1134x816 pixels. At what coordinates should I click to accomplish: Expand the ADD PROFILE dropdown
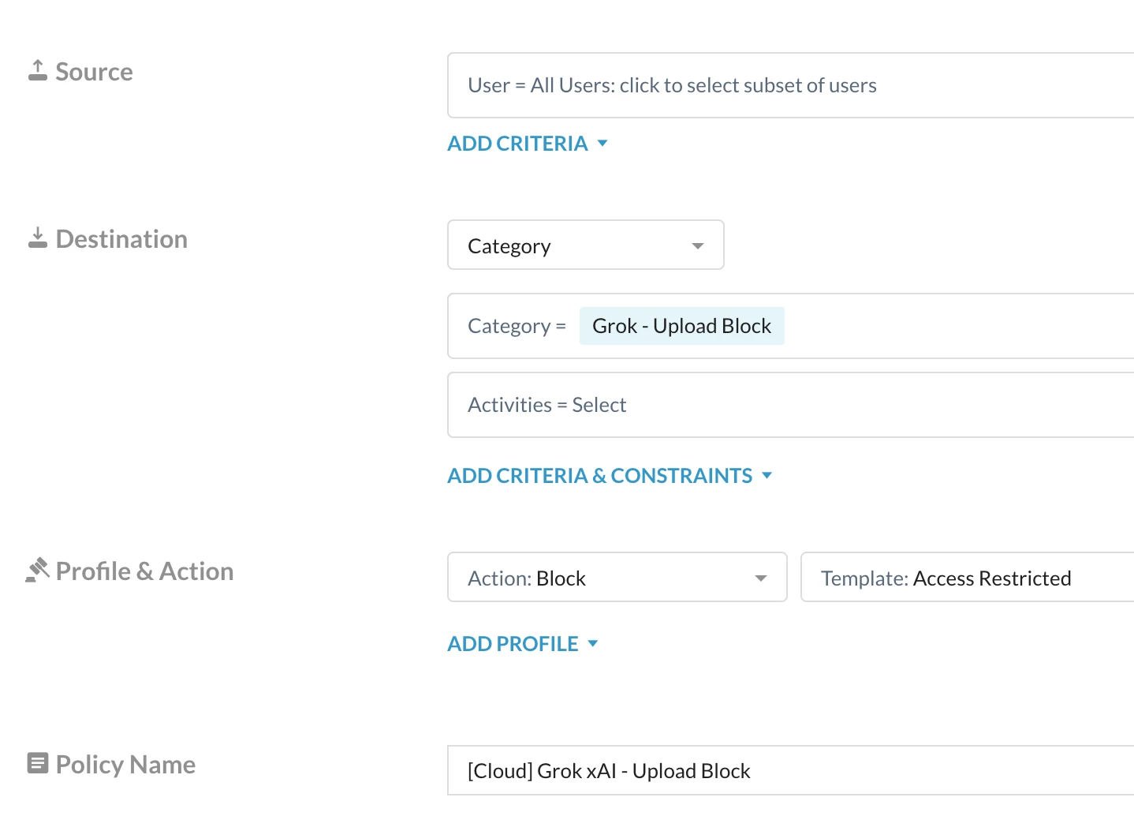point(523,644)
